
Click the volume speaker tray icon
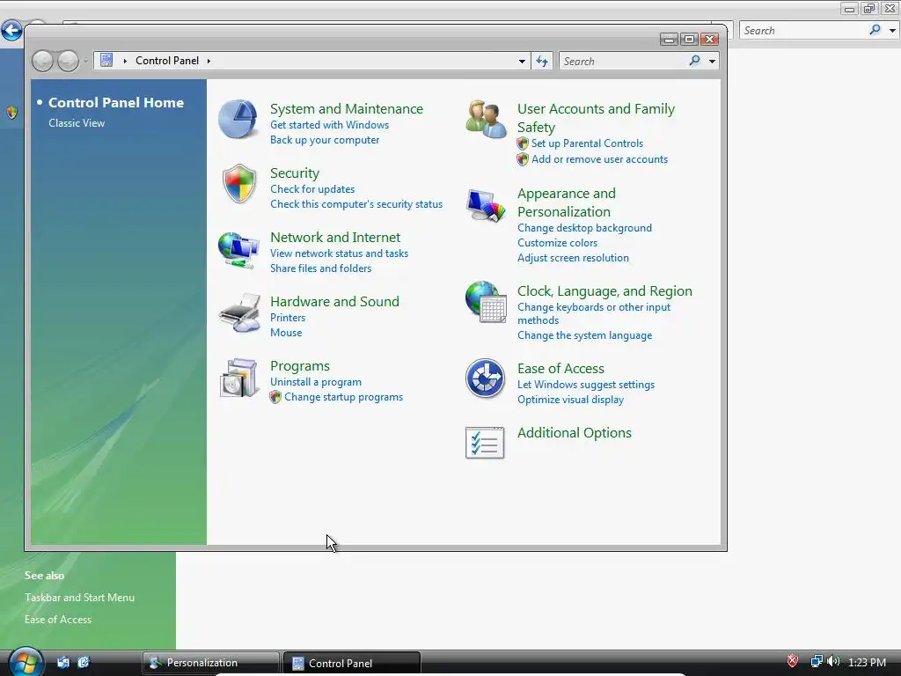(x=833, y=662)
